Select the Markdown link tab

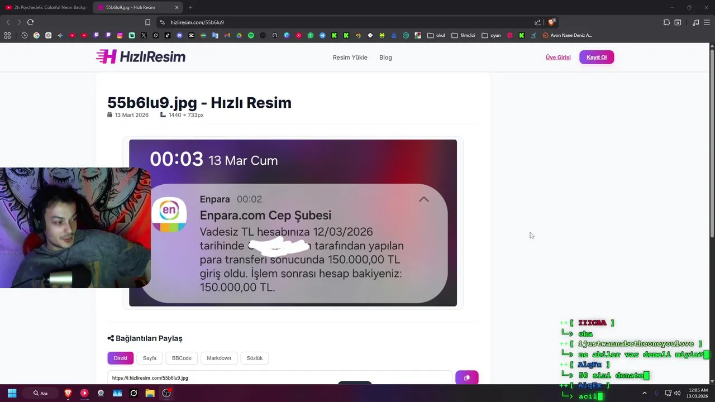219,358
